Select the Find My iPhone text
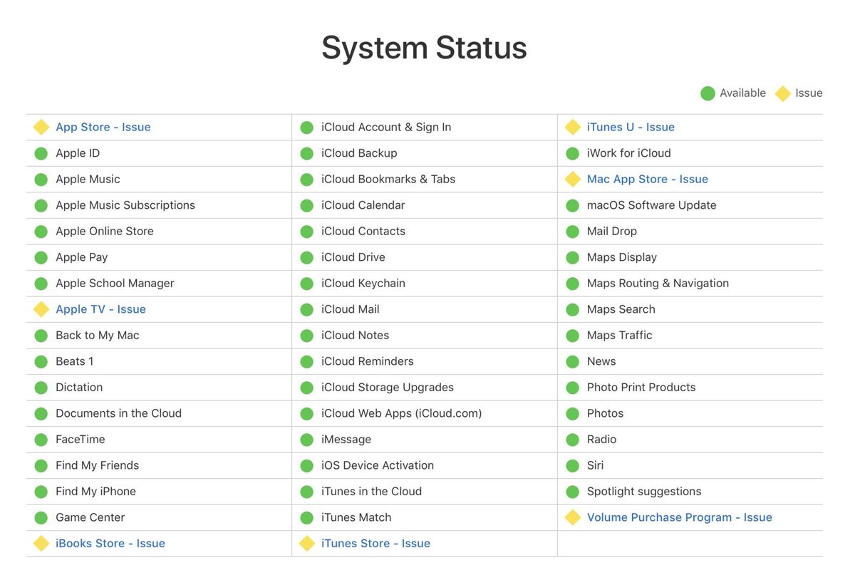 click(95, 491)
